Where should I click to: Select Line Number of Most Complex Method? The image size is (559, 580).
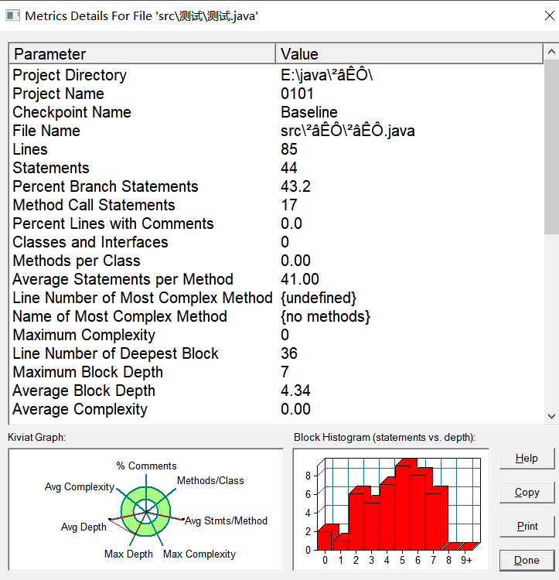276,298
